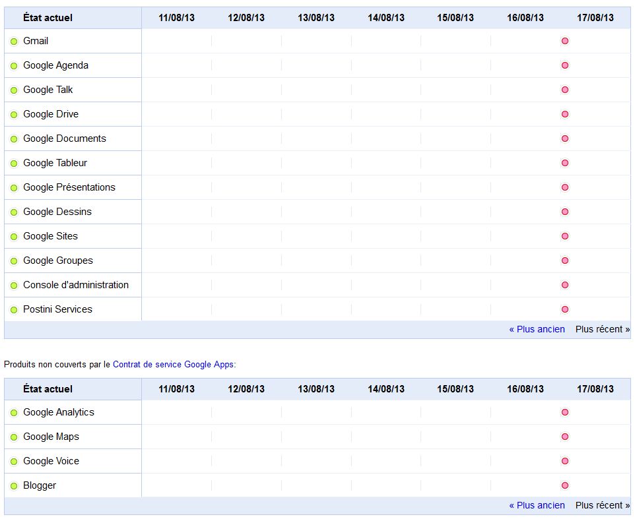Click the upper table's « Plus ancien link
This screenshot has width=635, height=521.
[537, 329]
